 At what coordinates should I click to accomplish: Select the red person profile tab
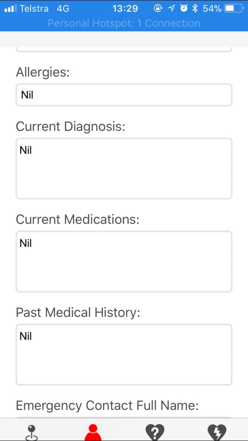(x=93, y=432)
